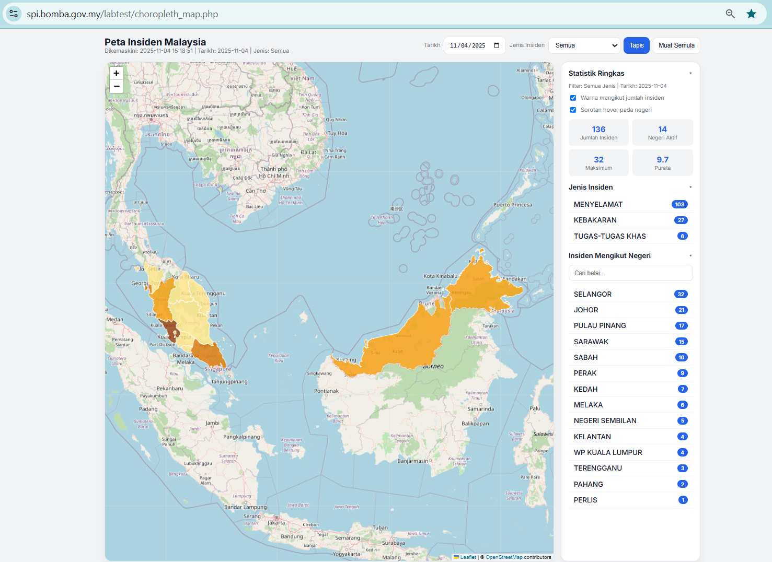Click the Ukraine flag icon in map attribution
The image size is (772, 562).
tap(457, 557)
